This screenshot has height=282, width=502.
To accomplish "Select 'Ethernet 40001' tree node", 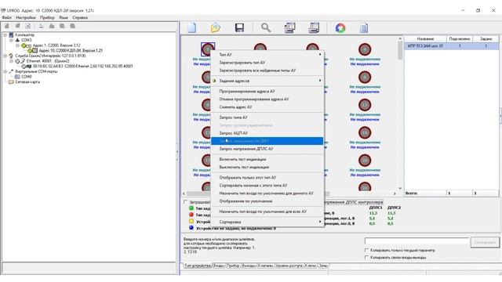I will tap(48, 61).
